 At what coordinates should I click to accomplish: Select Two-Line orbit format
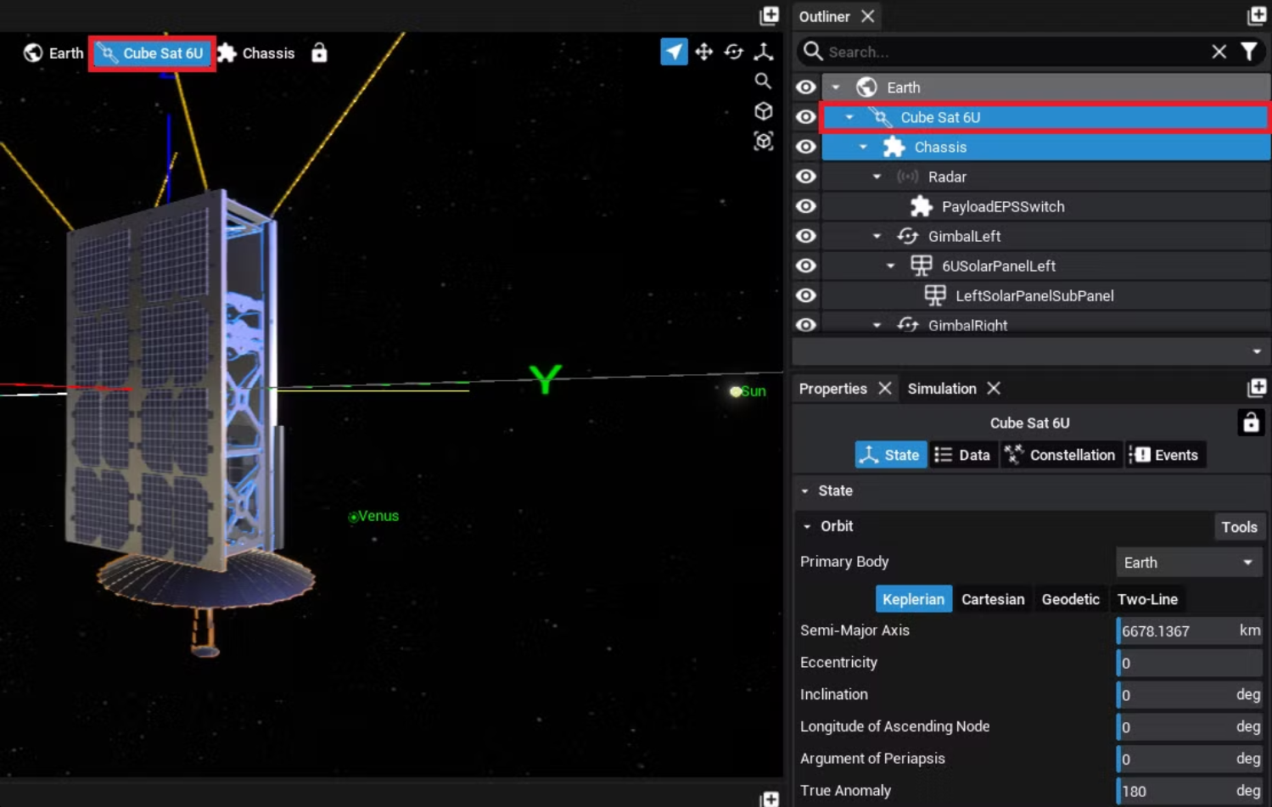[1147, 599]
